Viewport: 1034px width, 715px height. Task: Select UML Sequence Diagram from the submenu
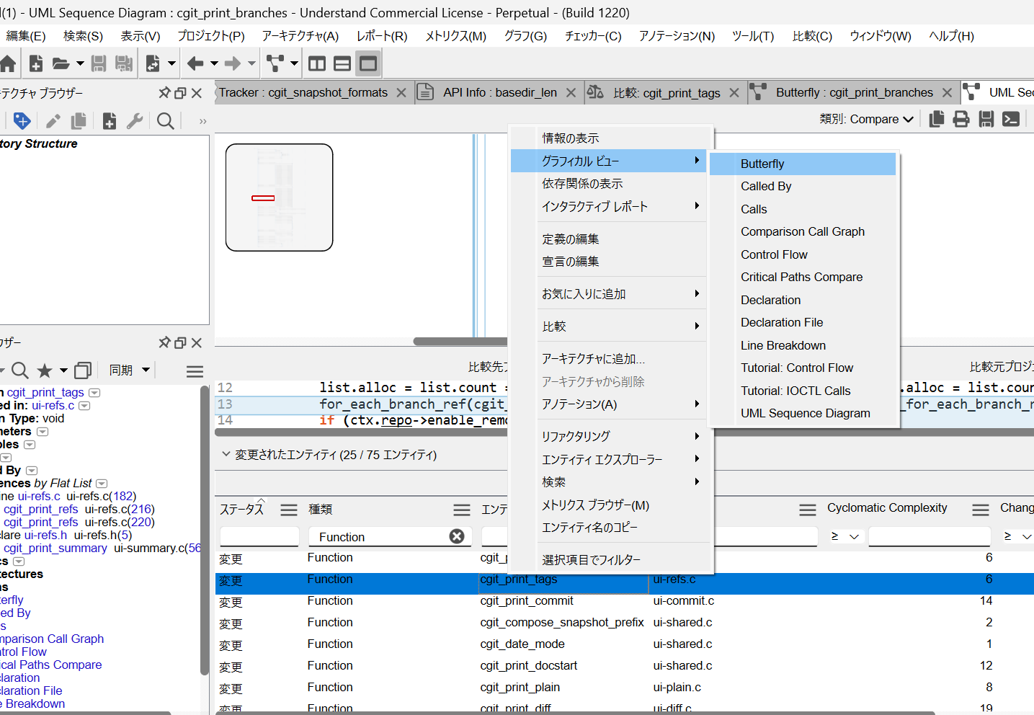coord(805,414)
